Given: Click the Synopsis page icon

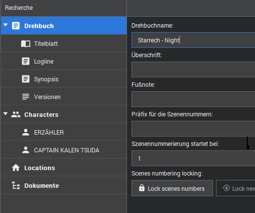Looking at the screenshot, I should [26, 79].
